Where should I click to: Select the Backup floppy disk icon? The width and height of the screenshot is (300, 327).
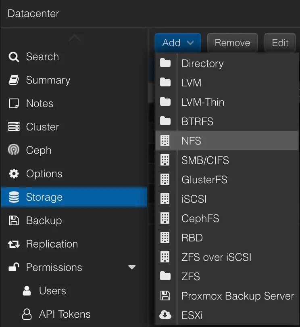point(13,220)
